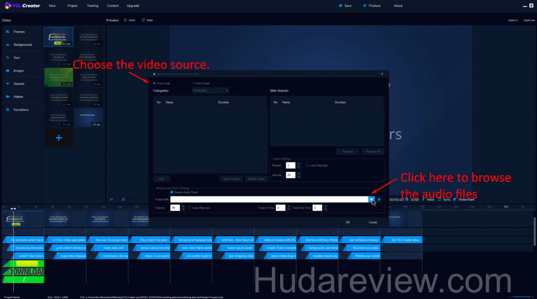Viewport: 537px width, 299px height.
Task: Click OK in Add Sounds dialog
Action: click(347, 222)
